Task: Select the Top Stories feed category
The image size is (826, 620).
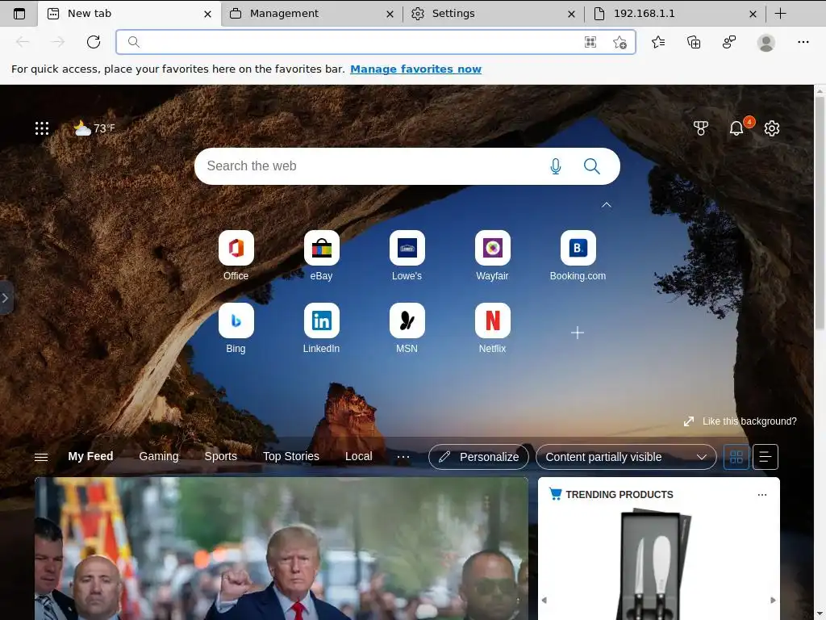Action: coord(290,457)
